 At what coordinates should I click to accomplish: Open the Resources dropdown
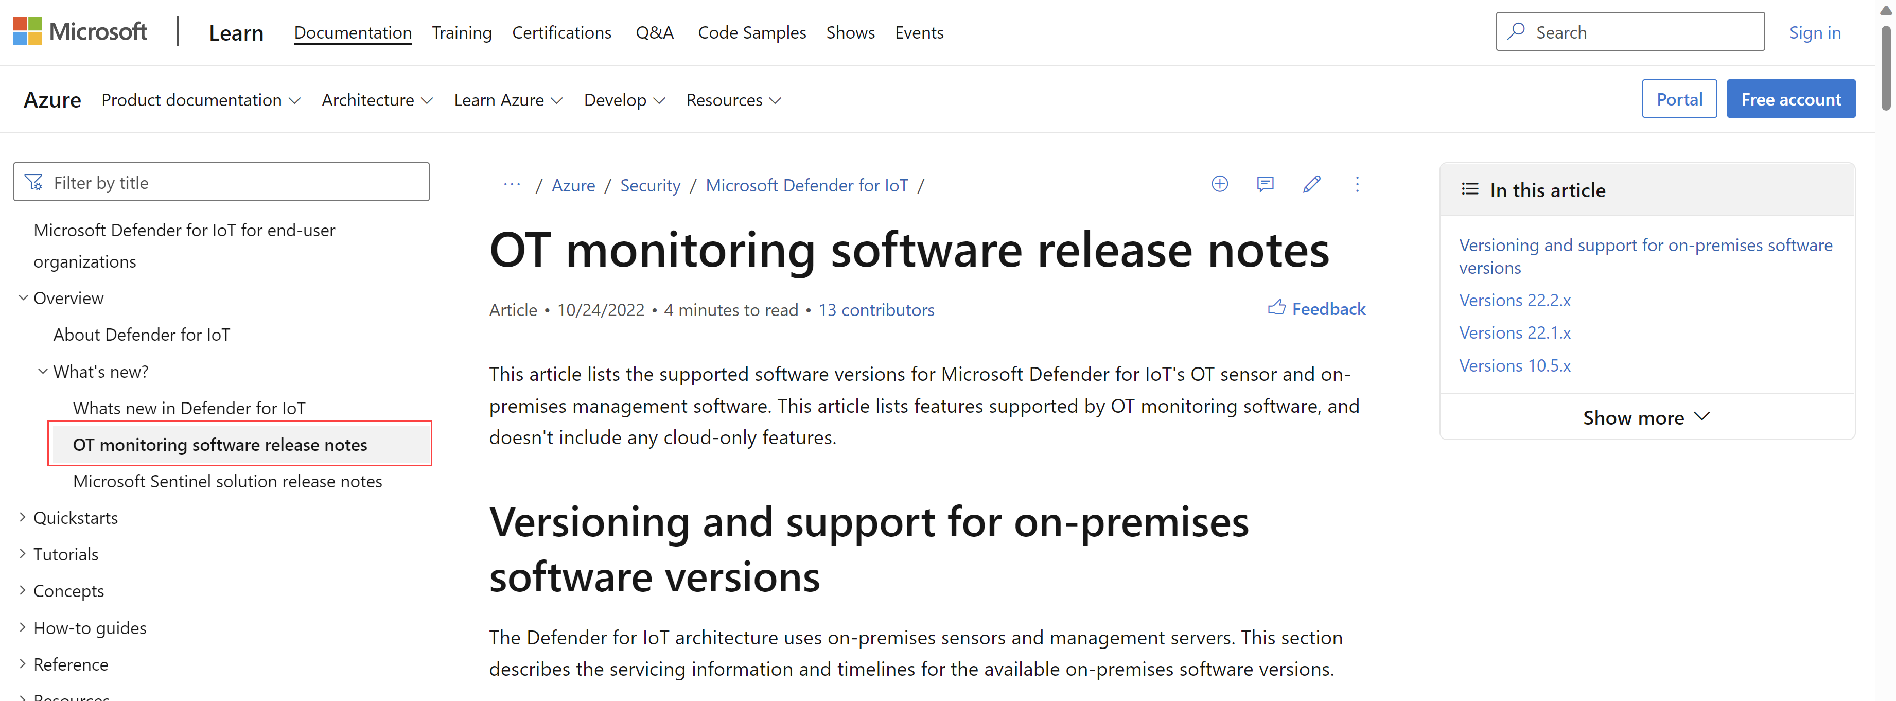pyautogui.click(x=733, y=100)
